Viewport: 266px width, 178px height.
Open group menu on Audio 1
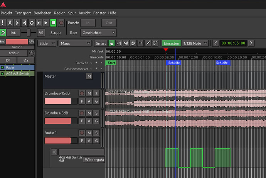(x=96, y=141)
